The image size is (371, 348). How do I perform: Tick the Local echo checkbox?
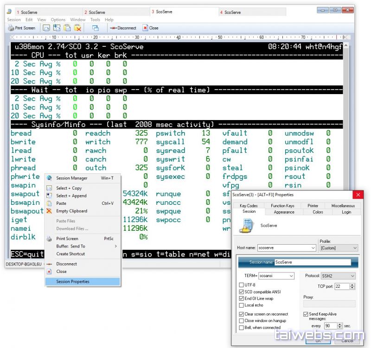click(241, 305)
